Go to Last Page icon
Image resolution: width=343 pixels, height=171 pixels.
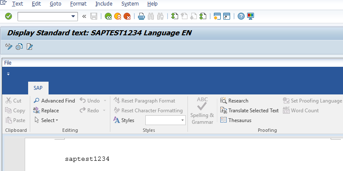(203, 17)
